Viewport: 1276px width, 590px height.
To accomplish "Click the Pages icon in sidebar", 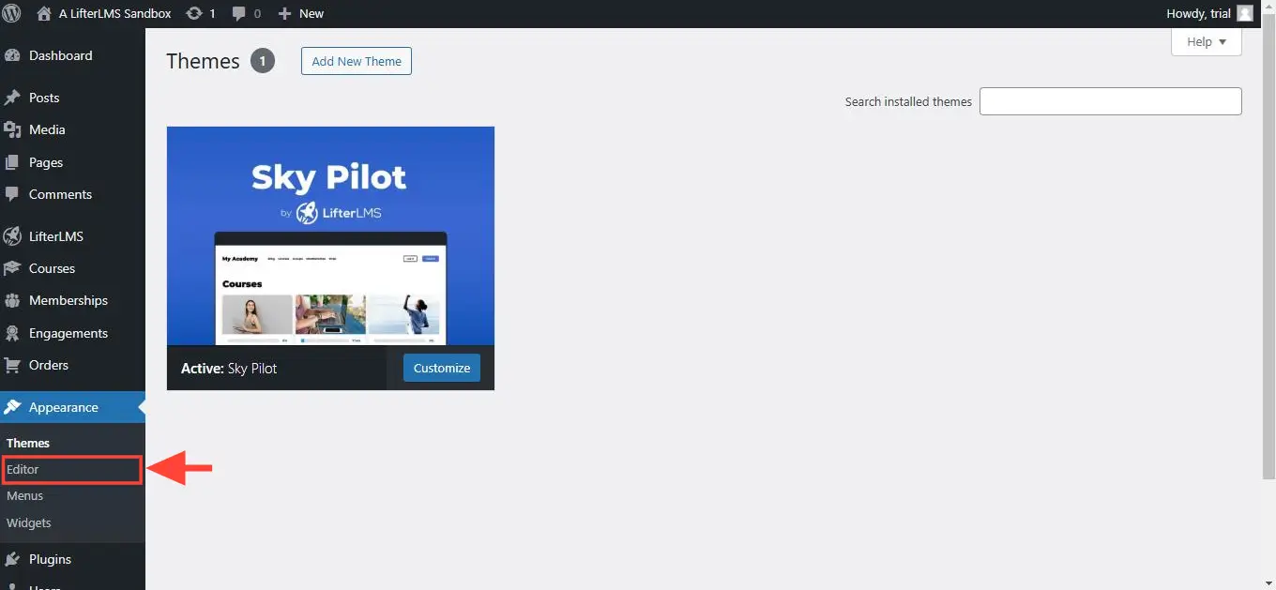I will click(x=12, y=162).
